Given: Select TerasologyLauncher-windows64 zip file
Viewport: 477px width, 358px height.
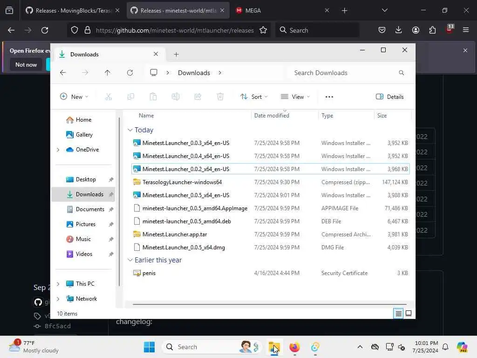Looking at the screenshot, I should [x=271, y=182].
